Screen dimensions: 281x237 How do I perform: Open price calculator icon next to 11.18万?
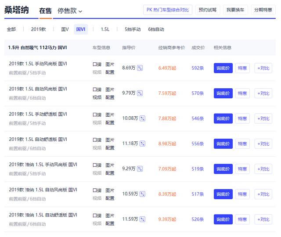tap(142, 144)
